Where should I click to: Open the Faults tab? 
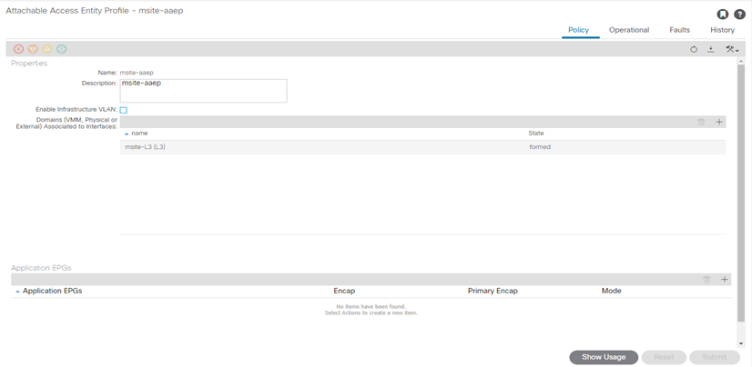[679, 30]
